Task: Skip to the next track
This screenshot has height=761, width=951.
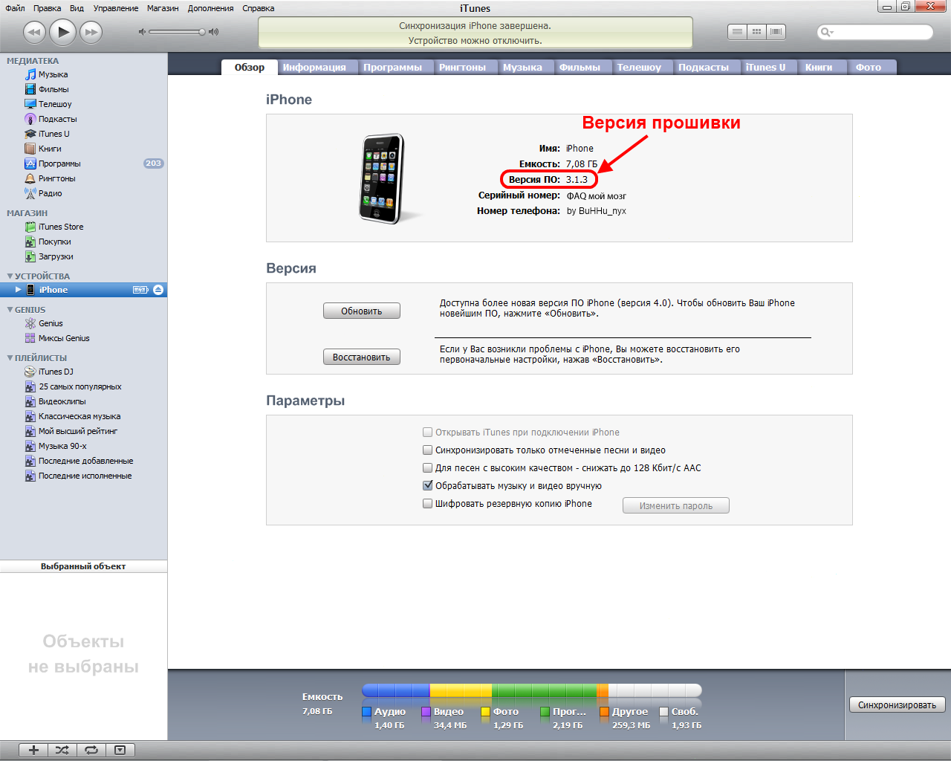Action: pyautogui.click(x=91, y=31)
